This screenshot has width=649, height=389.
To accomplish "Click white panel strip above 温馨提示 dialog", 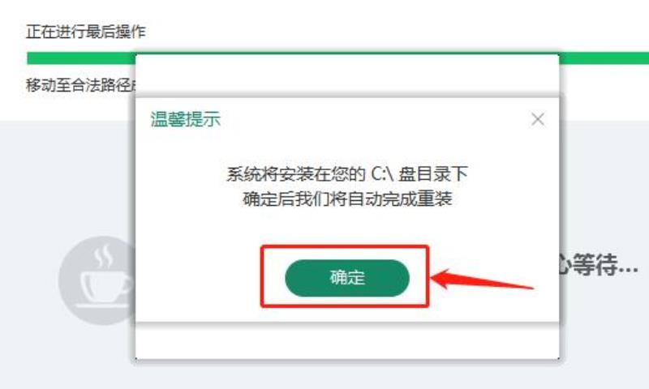I will (347, 75).
